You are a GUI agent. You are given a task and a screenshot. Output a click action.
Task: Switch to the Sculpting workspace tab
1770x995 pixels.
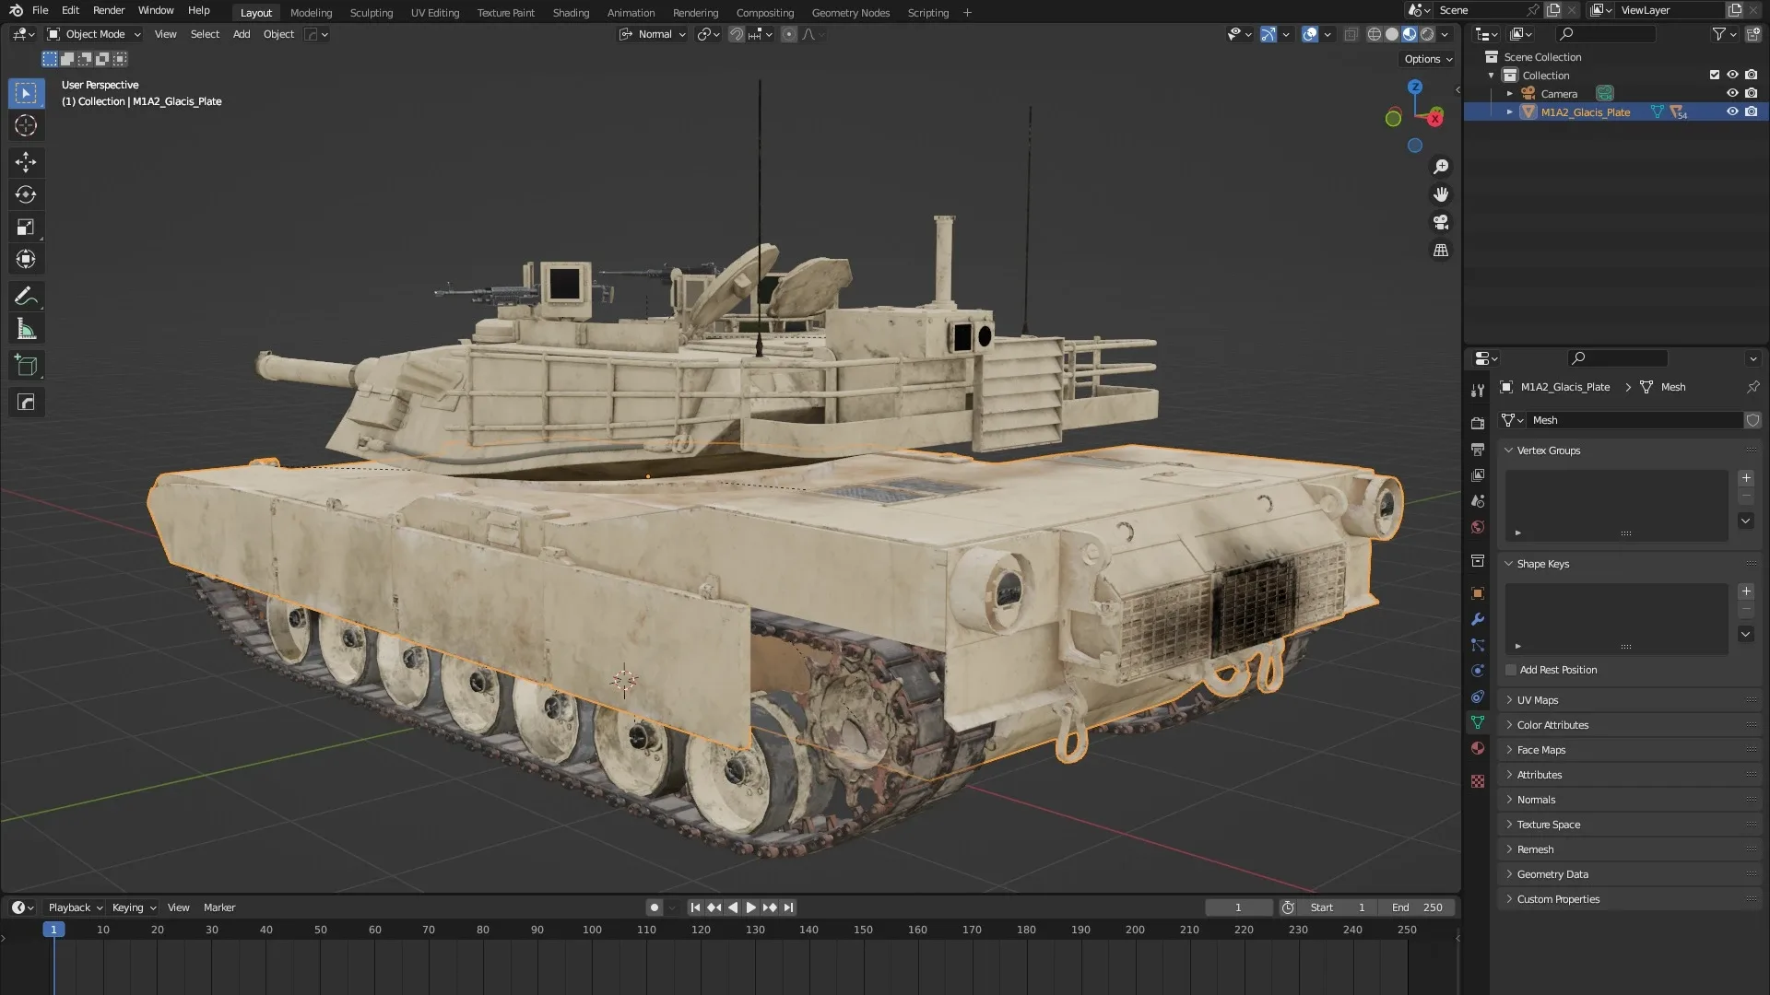point(371,13)
